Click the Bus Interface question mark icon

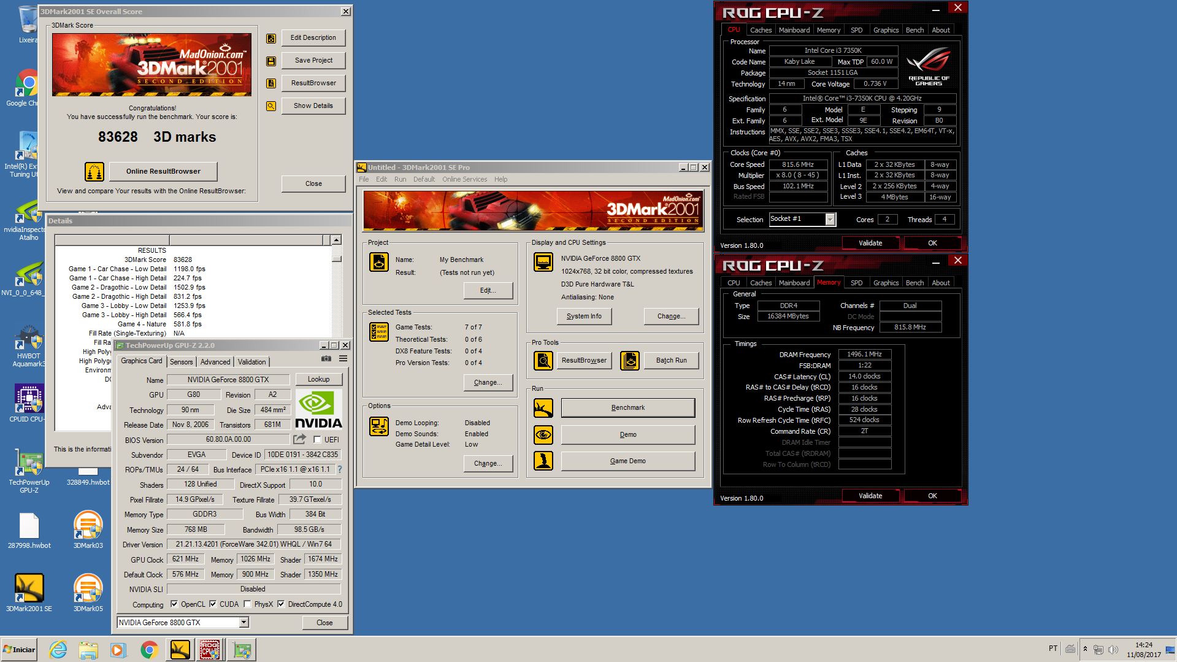tap(340, 469)
